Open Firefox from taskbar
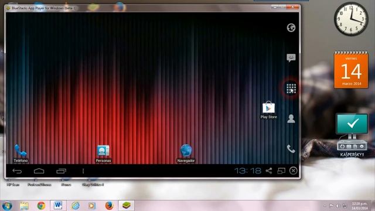 coord(110,206)
